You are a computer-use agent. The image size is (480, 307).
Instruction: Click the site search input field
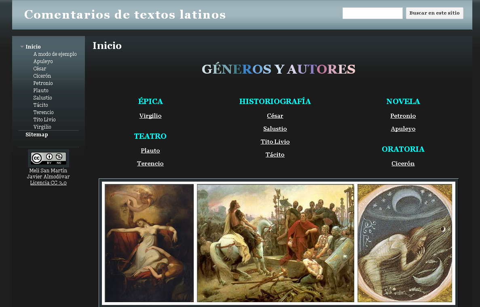point(372,13)
